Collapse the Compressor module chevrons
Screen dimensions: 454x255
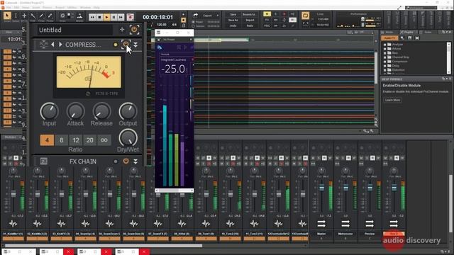[135, 45]
